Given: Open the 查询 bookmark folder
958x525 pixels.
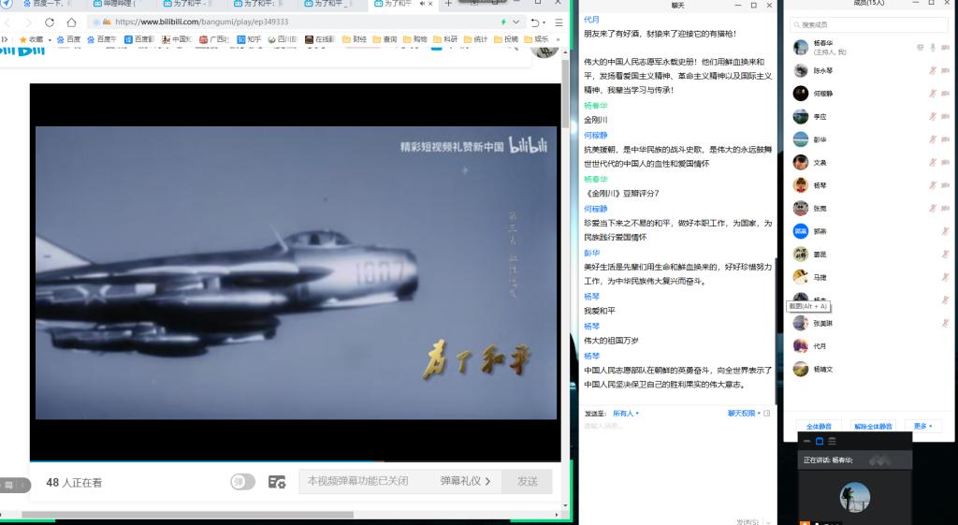Looking at the screenshot, I should 385,39.
